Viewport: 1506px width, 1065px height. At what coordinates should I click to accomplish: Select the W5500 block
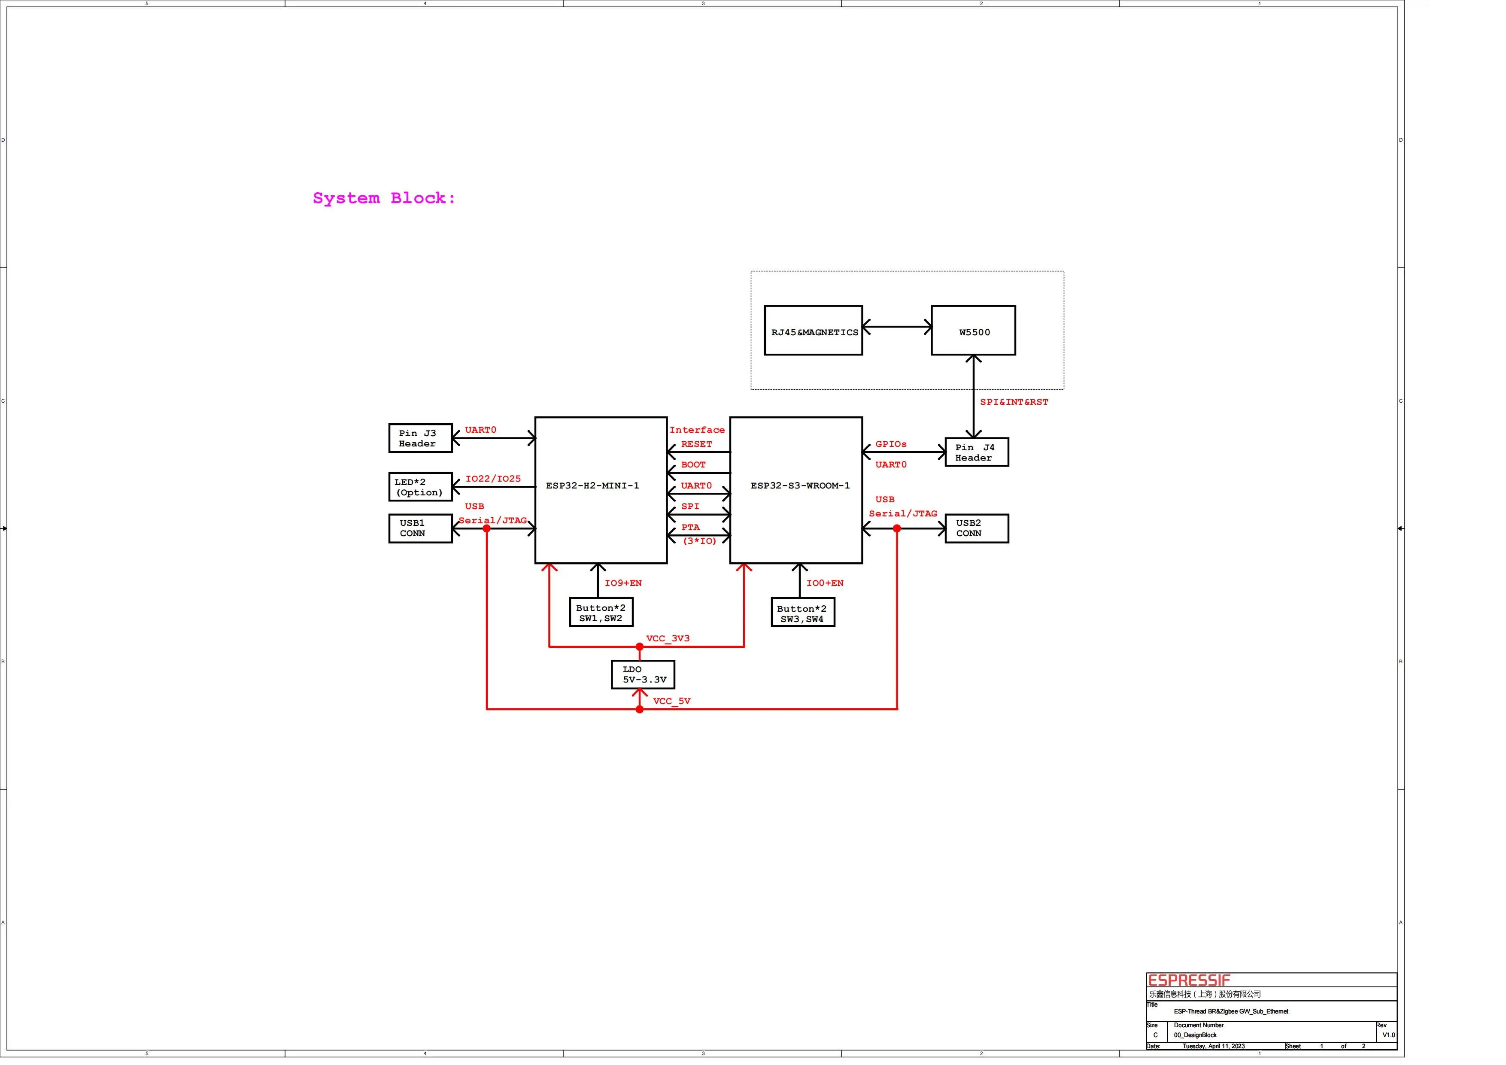click(973, 331)
